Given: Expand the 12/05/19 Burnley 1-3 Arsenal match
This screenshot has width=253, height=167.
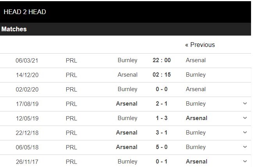Looking at the screenshot, I should [245, 118].
